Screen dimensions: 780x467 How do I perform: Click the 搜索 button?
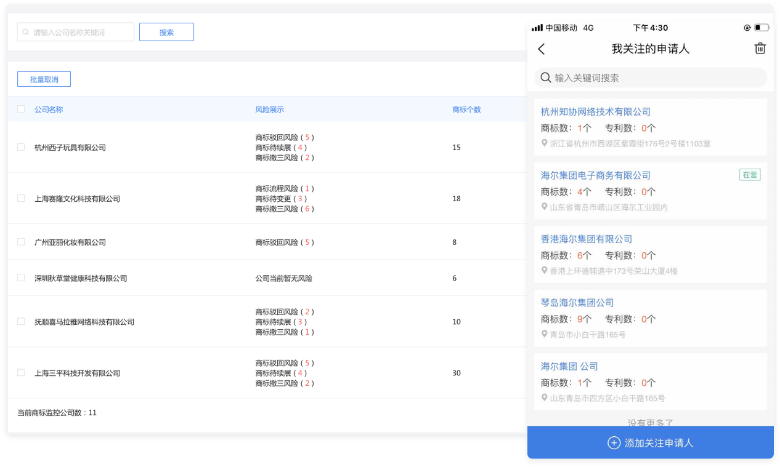(166, 32)
